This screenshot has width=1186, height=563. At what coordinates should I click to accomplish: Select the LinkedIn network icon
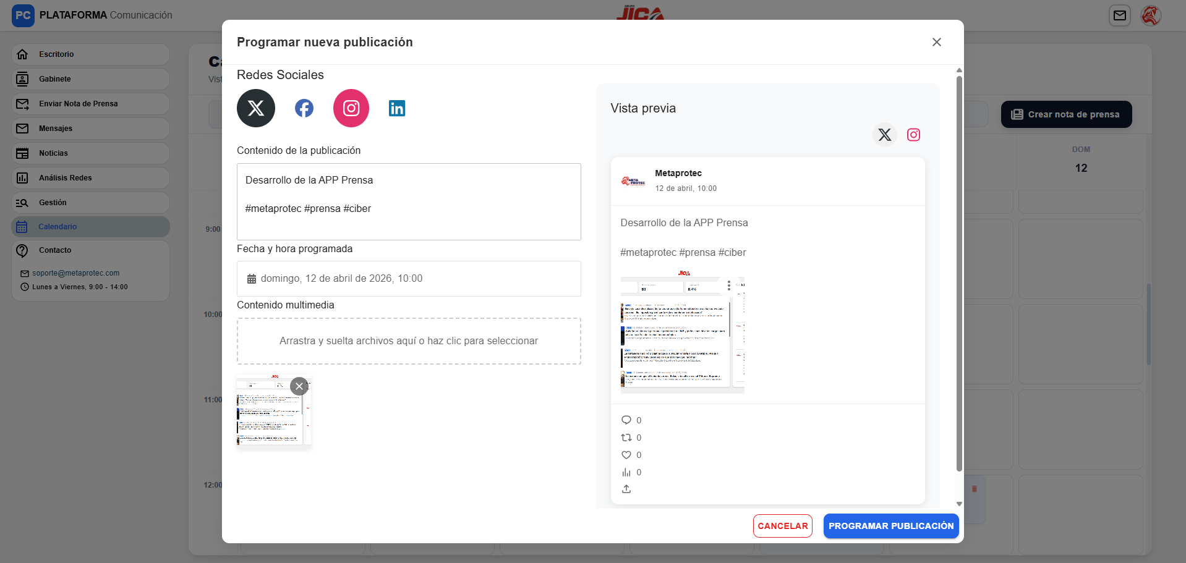tap(396, 108)
